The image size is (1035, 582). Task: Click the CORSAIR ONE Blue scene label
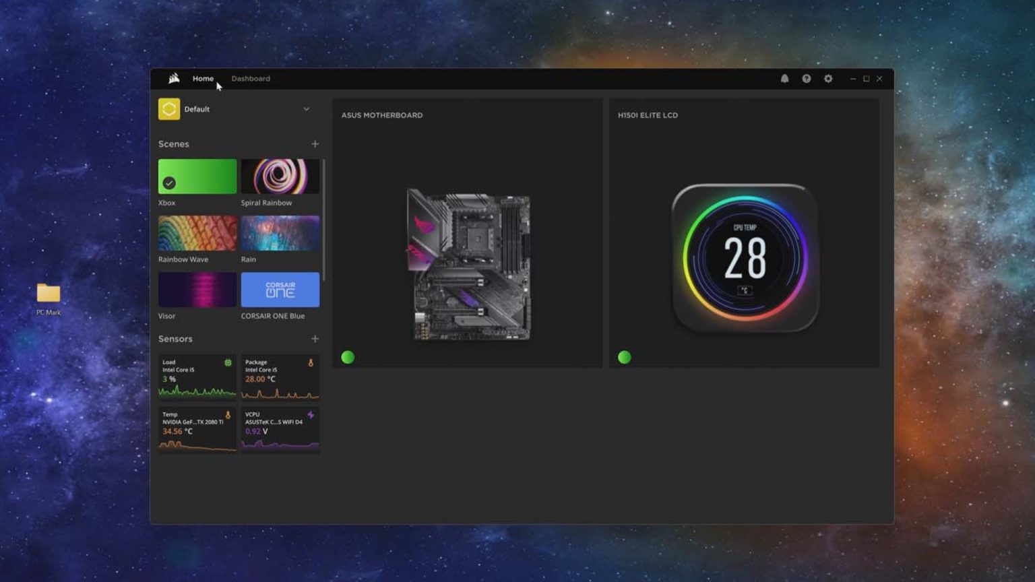tap(273, 316)
